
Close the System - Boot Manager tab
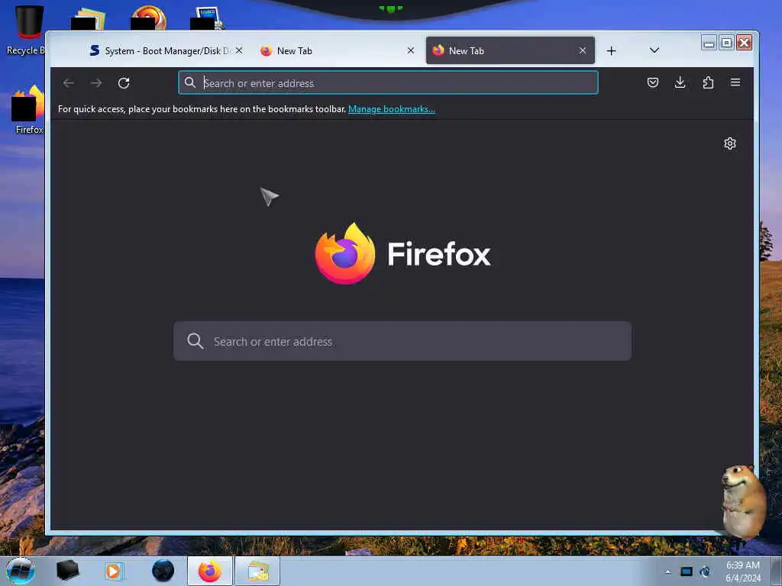coord(239,51)
